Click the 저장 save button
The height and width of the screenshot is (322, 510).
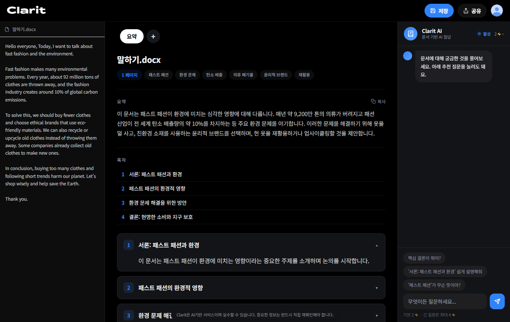click(439, 11)
